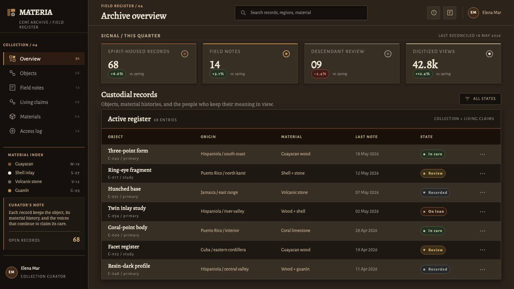Click the Guanín color dot

(10, 191)
